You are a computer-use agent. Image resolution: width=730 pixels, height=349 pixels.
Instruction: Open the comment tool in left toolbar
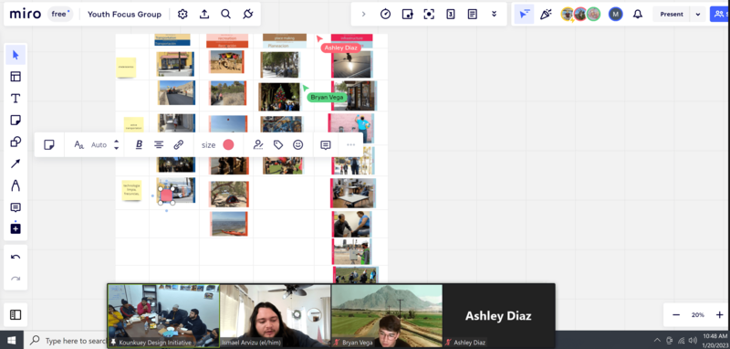[x=16, y=207]
